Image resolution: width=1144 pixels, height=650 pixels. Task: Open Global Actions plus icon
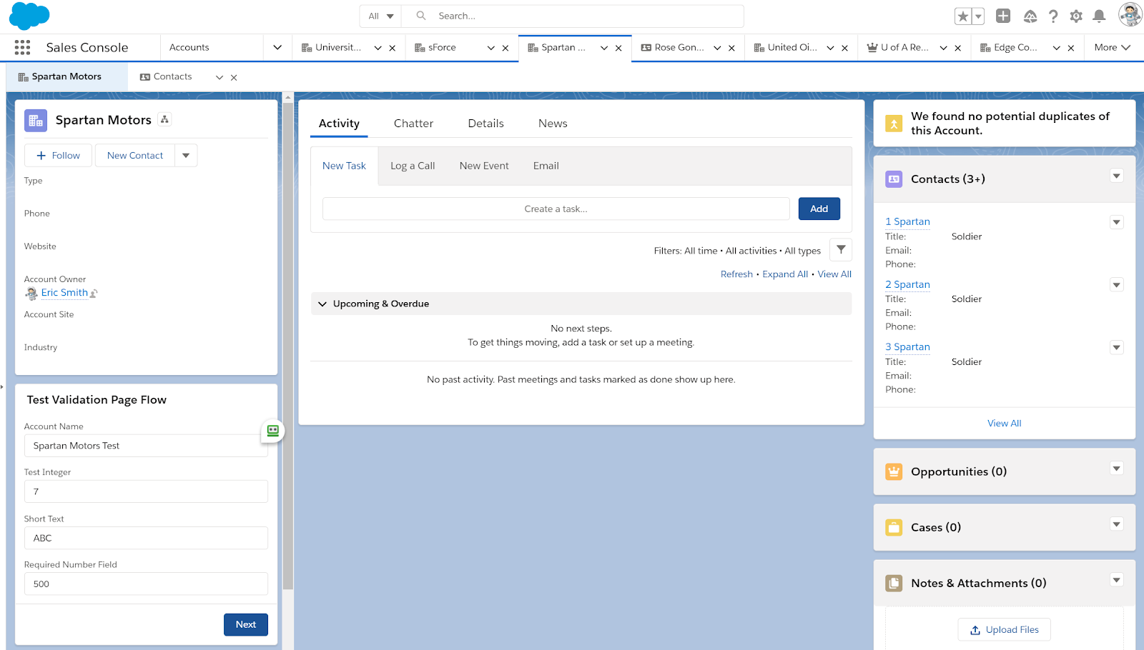click(1003, 16)
